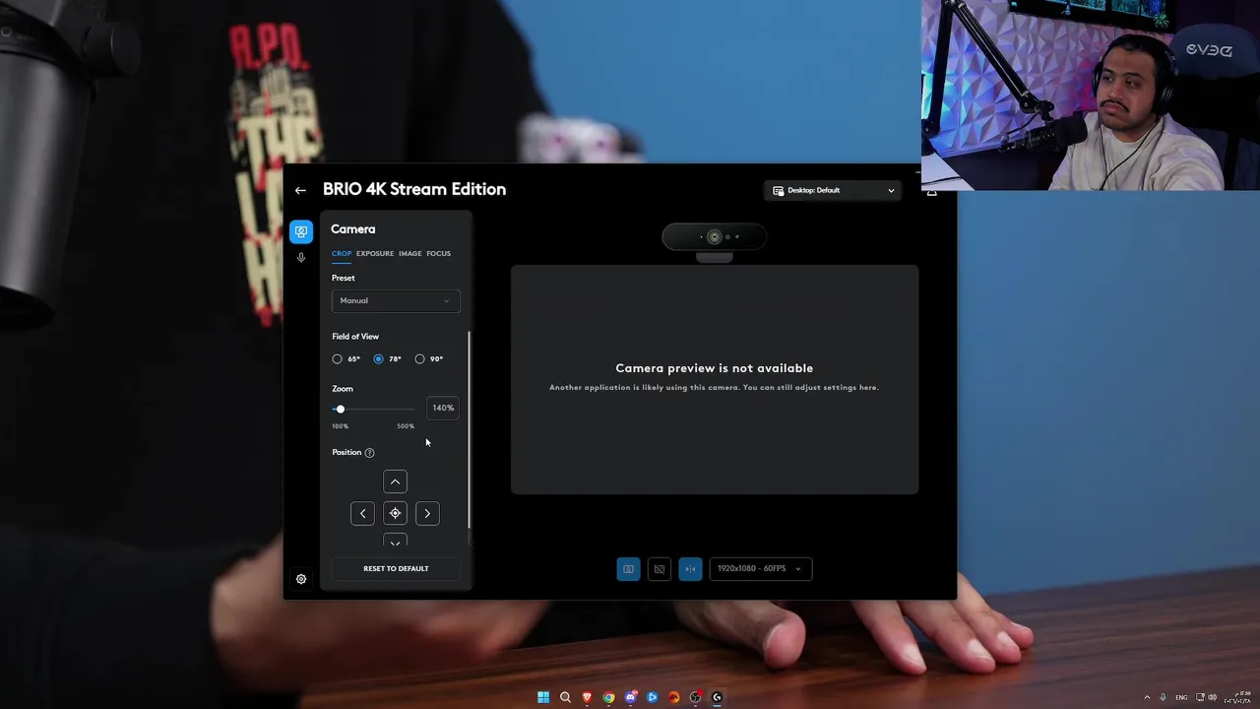The width and height of the screenshot is (1260, 709).
Task: Switch to the EXPOSURE tab
Action: pyautogui.click(x=375, y=254)
